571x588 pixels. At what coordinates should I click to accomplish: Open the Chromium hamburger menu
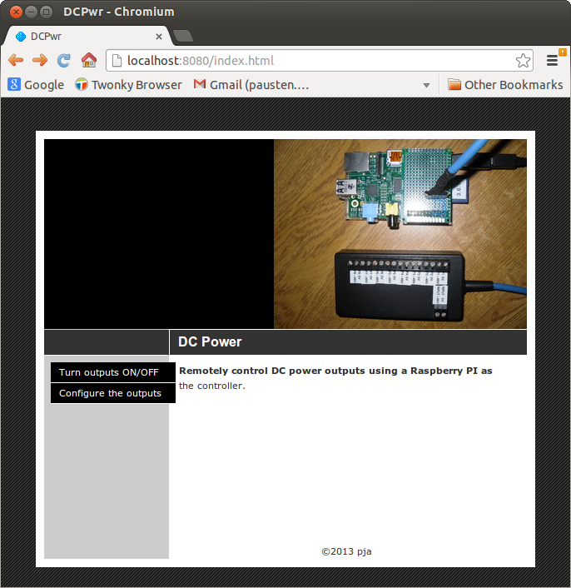[x=552, y=60]
